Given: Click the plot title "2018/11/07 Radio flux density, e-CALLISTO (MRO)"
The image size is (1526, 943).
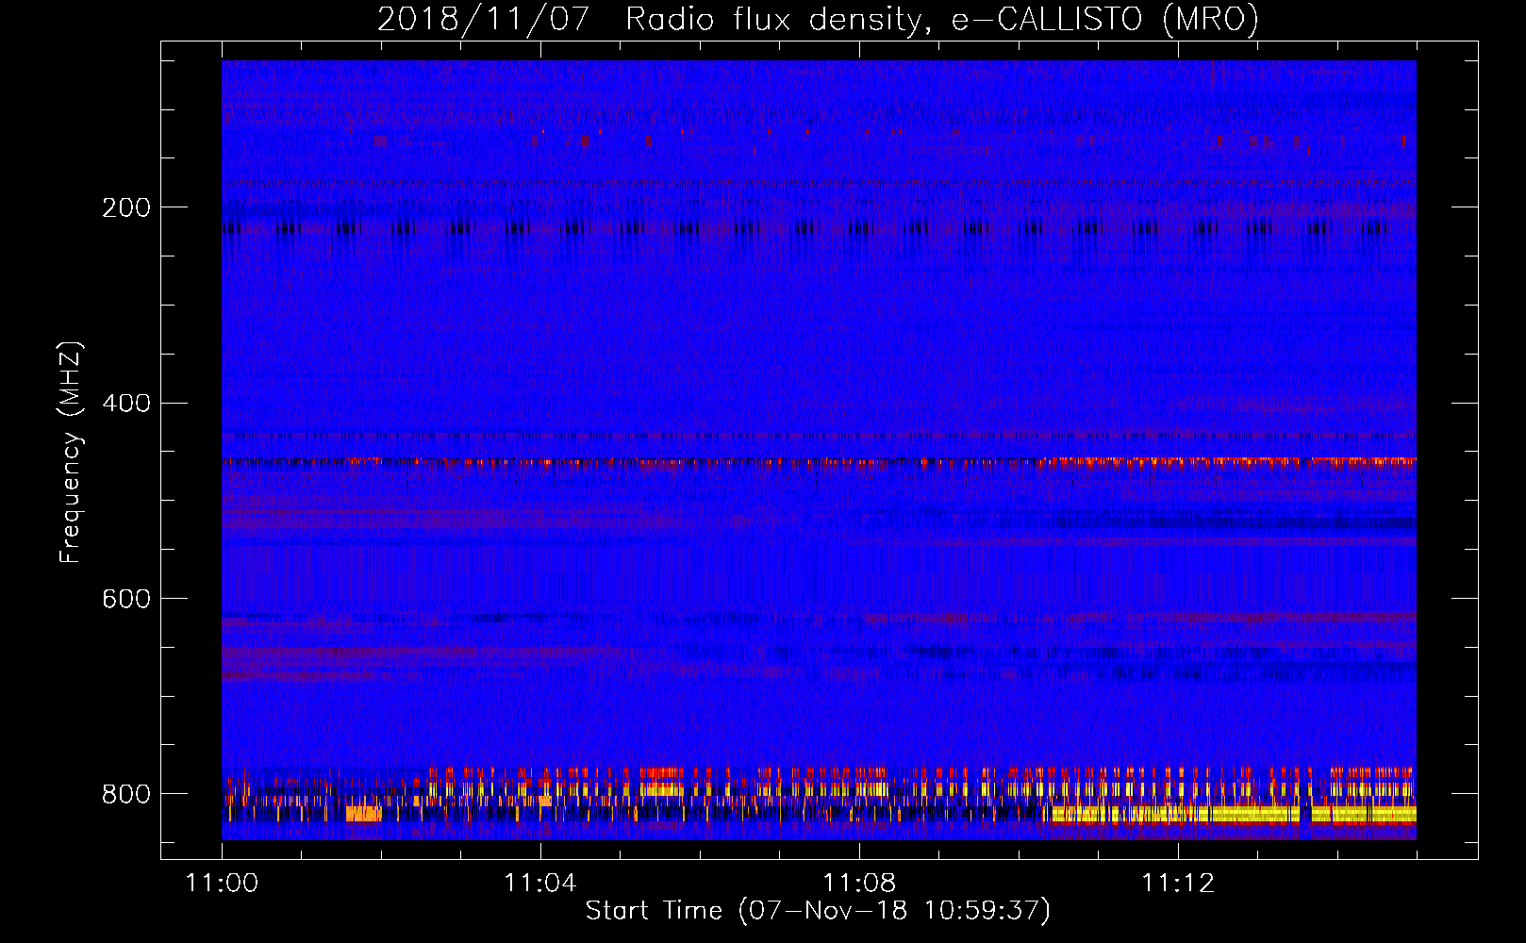Looking at the screenshot, I should (x=818, y=19).
